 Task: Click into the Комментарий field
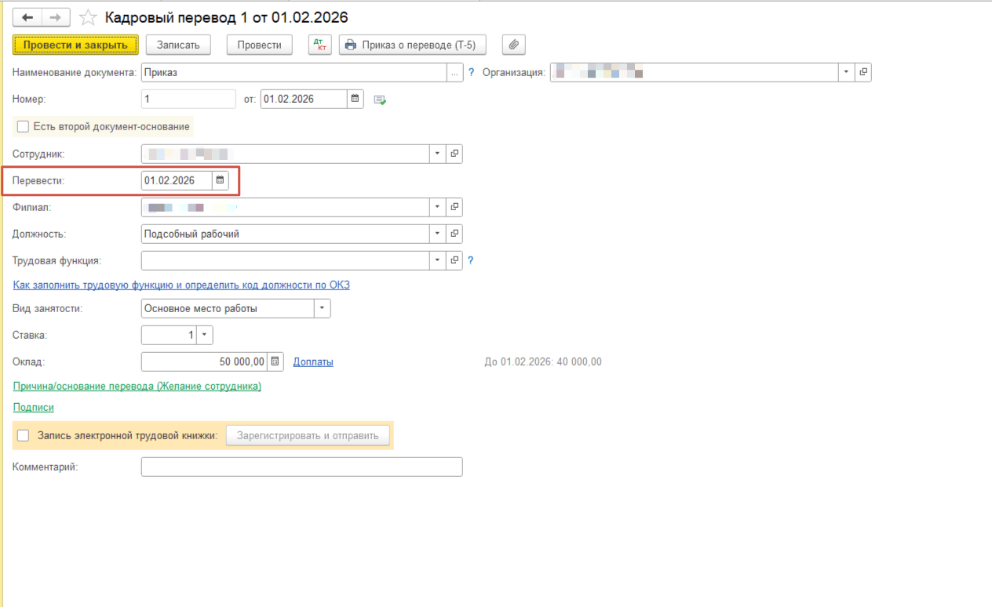(x=301, y=467)
